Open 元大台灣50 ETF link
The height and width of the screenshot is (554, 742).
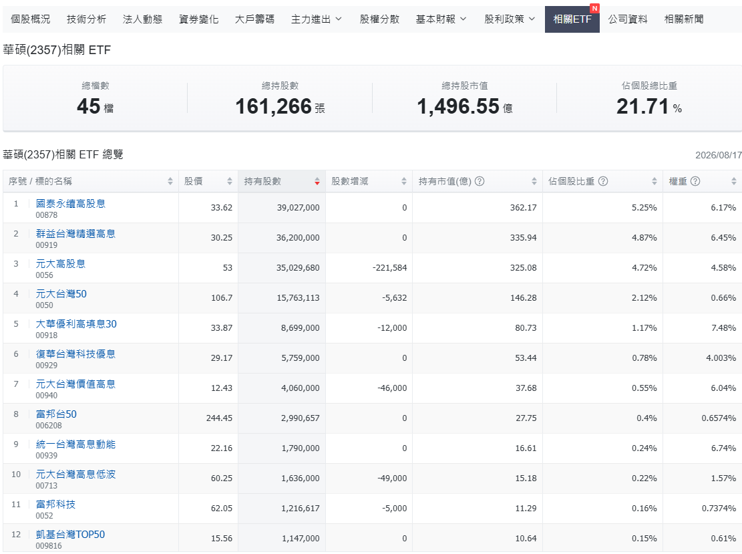pos(61,294)
